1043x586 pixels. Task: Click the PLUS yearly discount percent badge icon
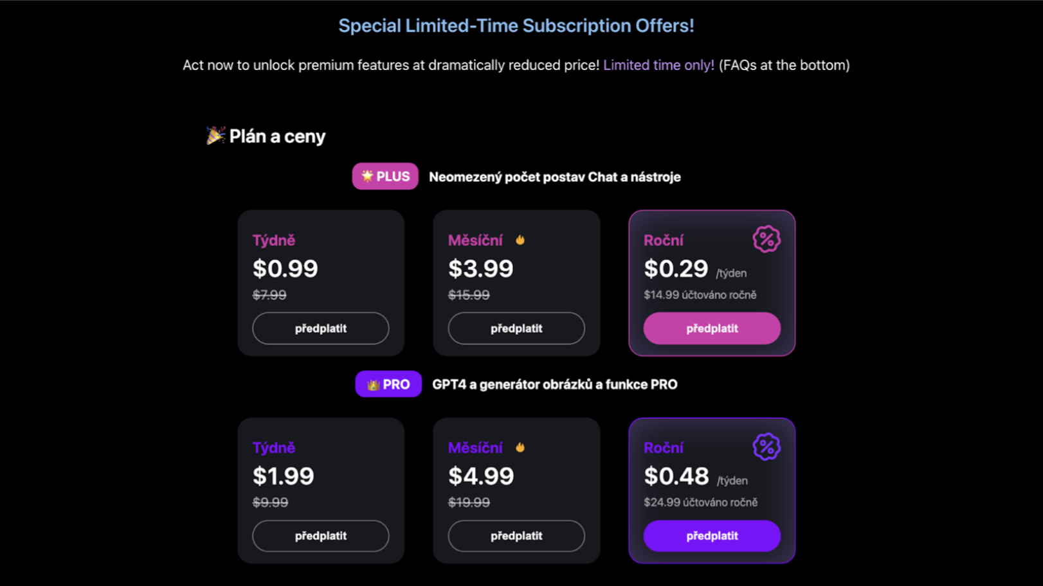(766, 239)
